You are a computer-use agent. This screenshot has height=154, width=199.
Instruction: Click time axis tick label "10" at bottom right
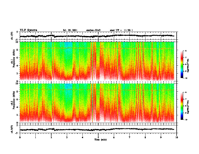tap(177, 137)
